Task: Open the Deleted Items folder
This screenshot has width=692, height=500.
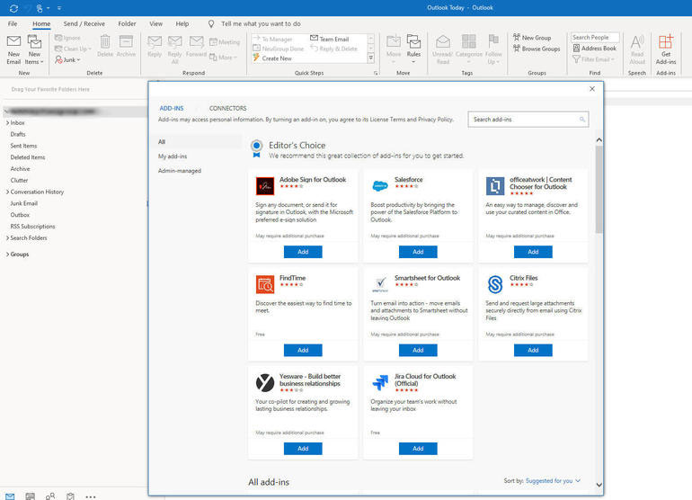Action: point(28,157)
